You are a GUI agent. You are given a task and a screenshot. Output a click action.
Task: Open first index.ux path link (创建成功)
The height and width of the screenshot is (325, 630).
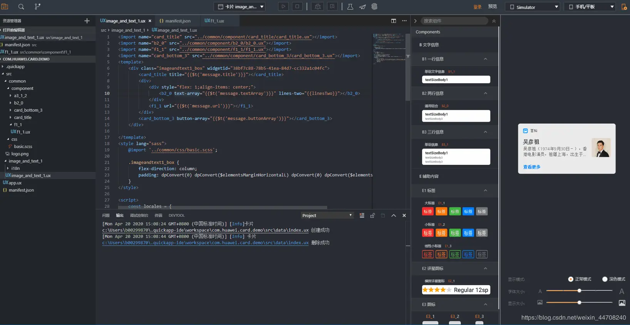coord(205,230)
